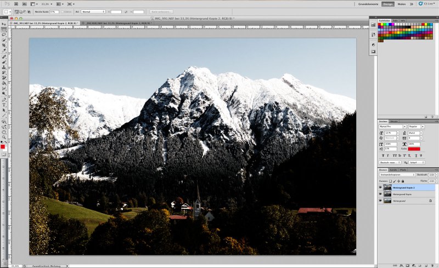Click the lock all icon in Layers panel
439x268 pixels.
tap(402, 181)
